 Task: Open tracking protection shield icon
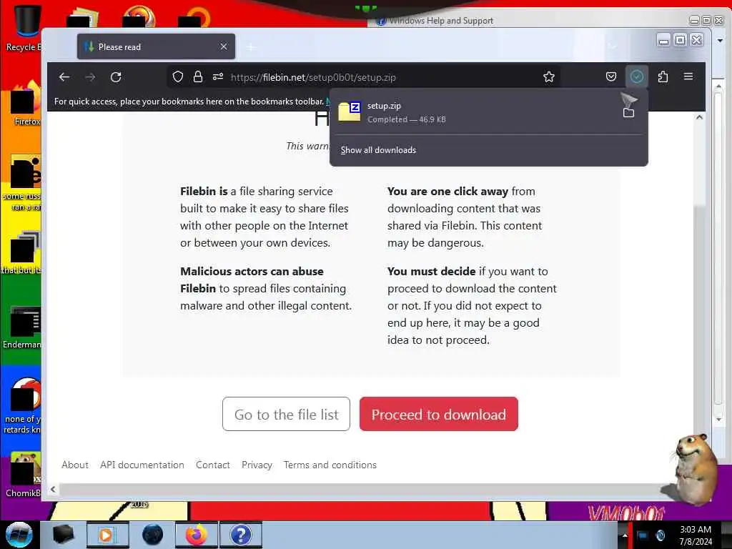pyautogui.click(x=178, y=77)
